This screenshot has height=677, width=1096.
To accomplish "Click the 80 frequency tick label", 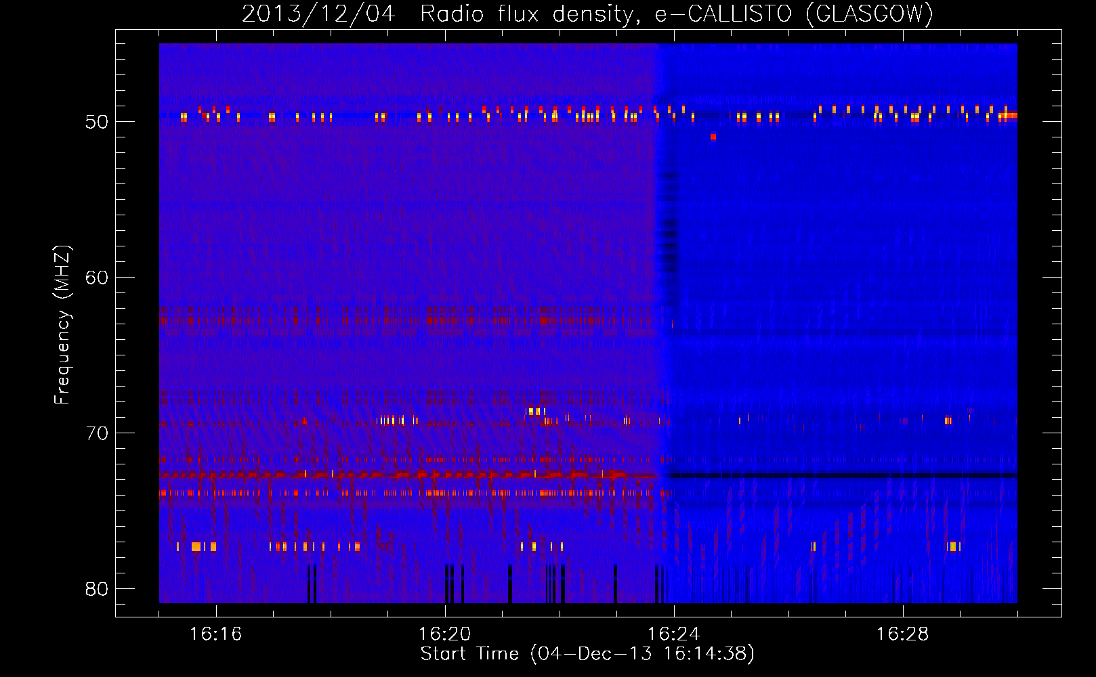I will (x=97, y=589).
